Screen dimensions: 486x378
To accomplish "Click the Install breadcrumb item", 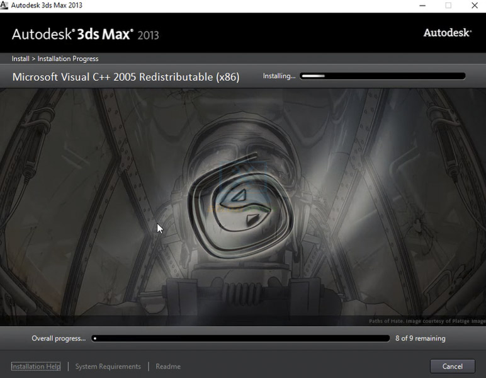I will (x=20, y=59).
